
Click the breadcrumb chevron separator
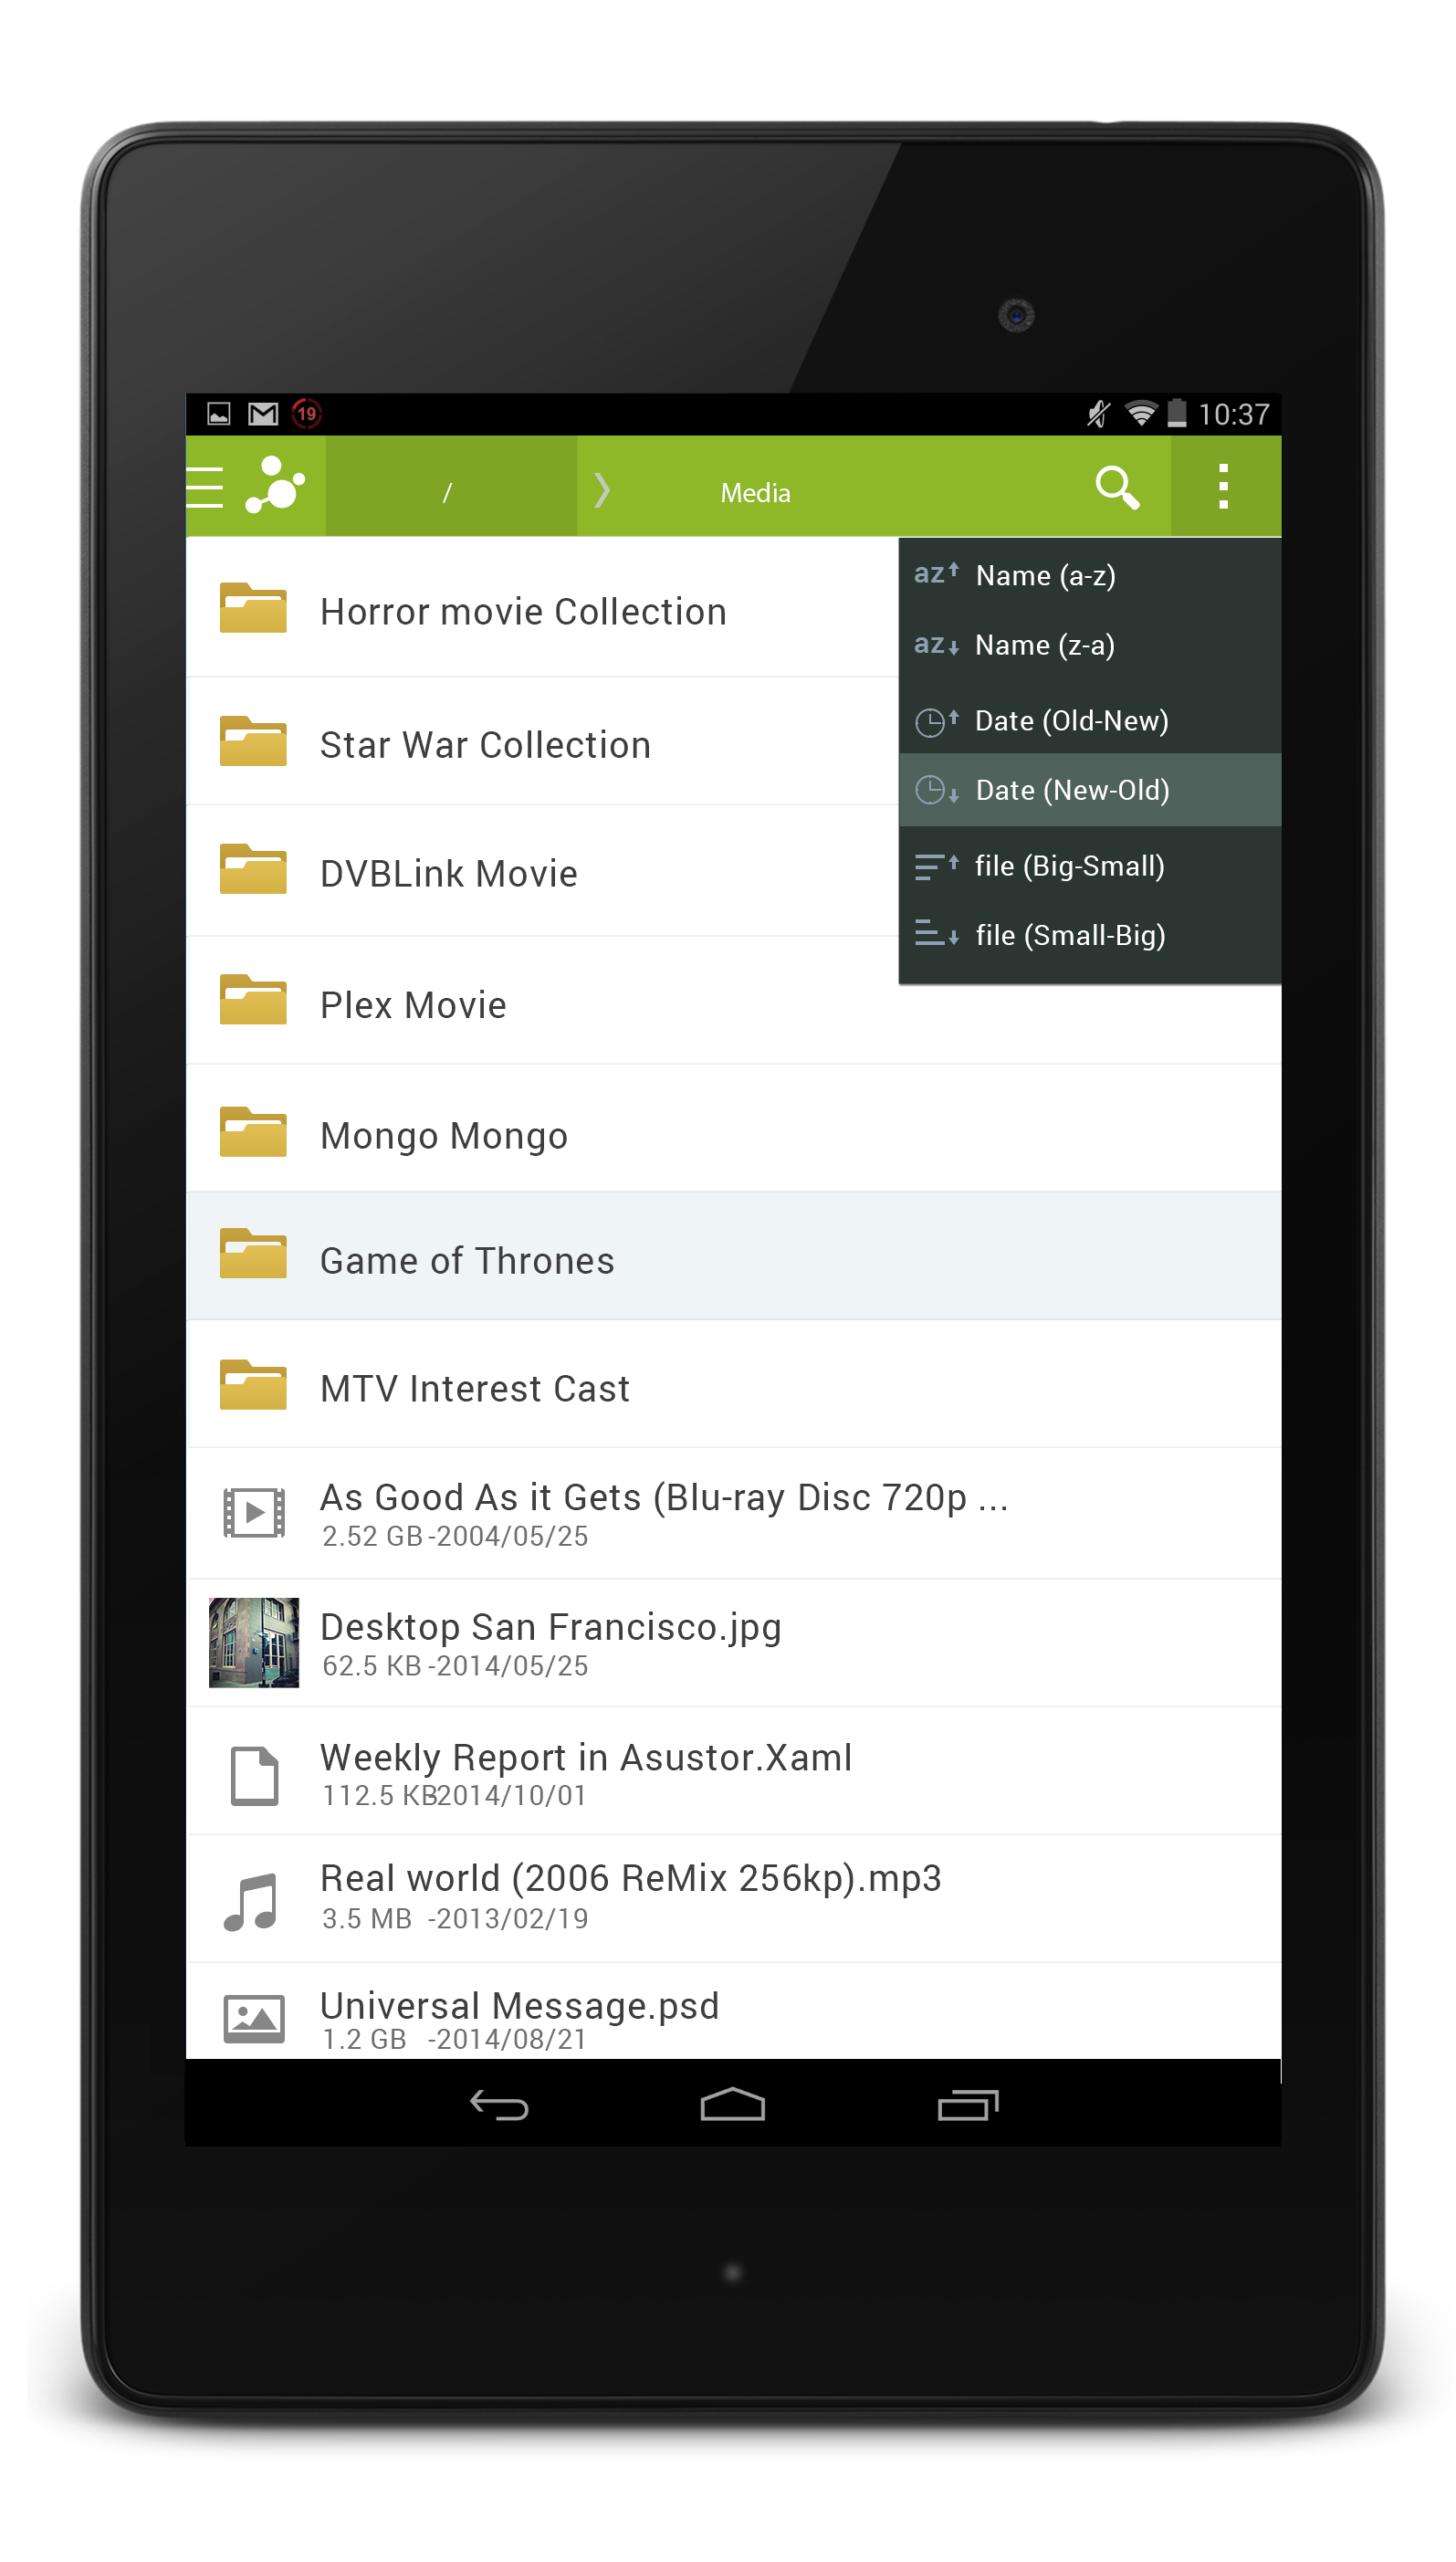[601, 489]
